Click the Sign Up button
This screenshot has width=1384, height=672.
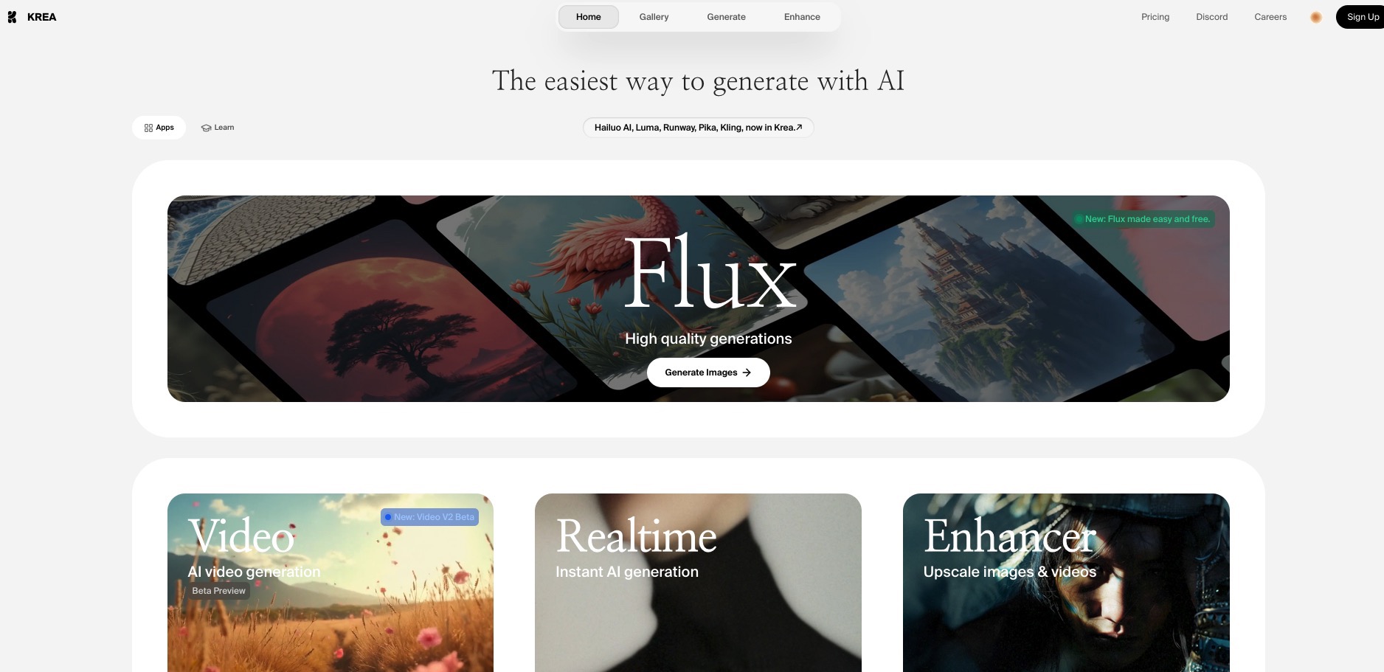click(1360, 17)
